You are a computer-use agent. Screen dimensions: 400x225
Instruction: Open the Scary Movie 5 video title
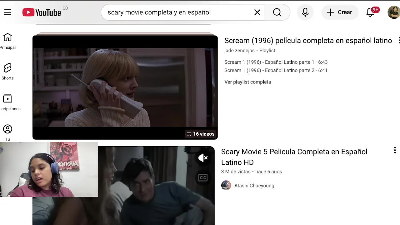[x=294, y=157]
